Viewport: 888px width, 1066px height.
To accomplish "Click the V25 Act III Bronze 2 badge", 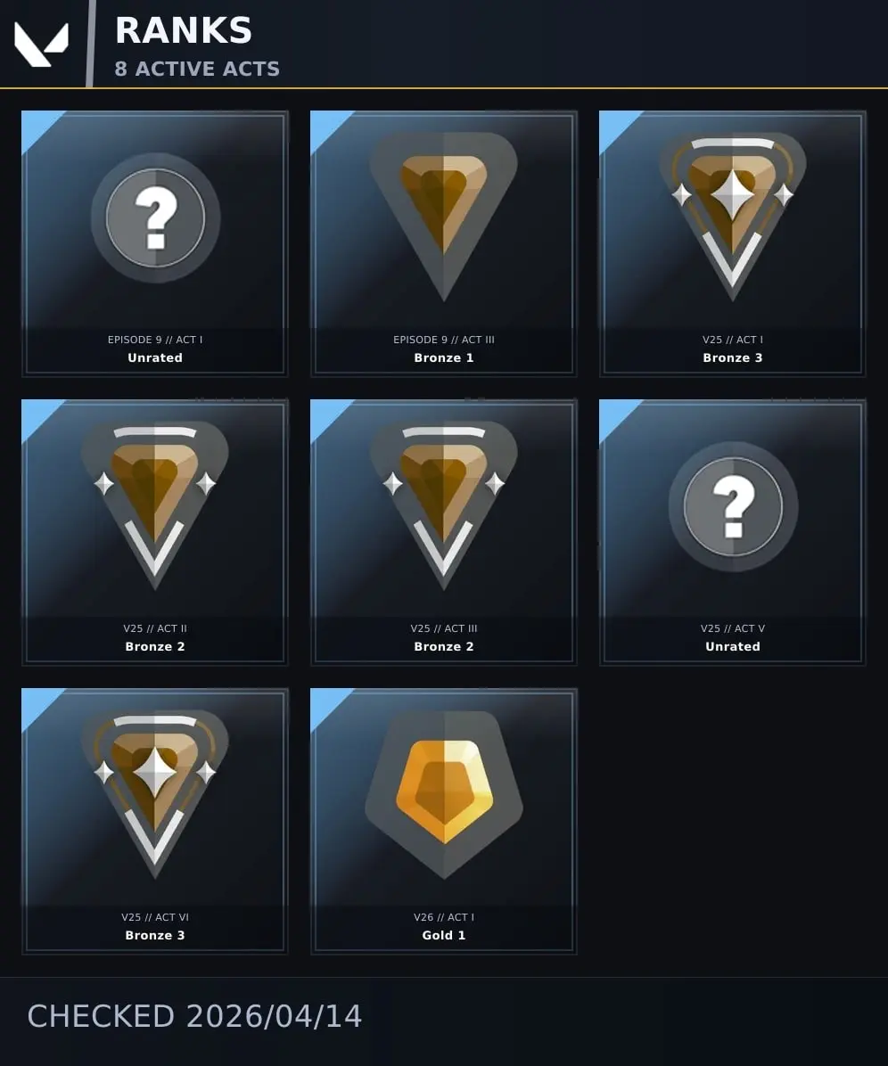I will pyautogui.click(x=444, y=505).
